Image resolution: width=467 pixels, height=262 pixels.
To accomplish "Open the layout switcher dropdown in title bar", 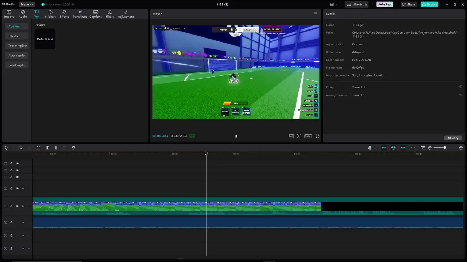I will 333,4.
